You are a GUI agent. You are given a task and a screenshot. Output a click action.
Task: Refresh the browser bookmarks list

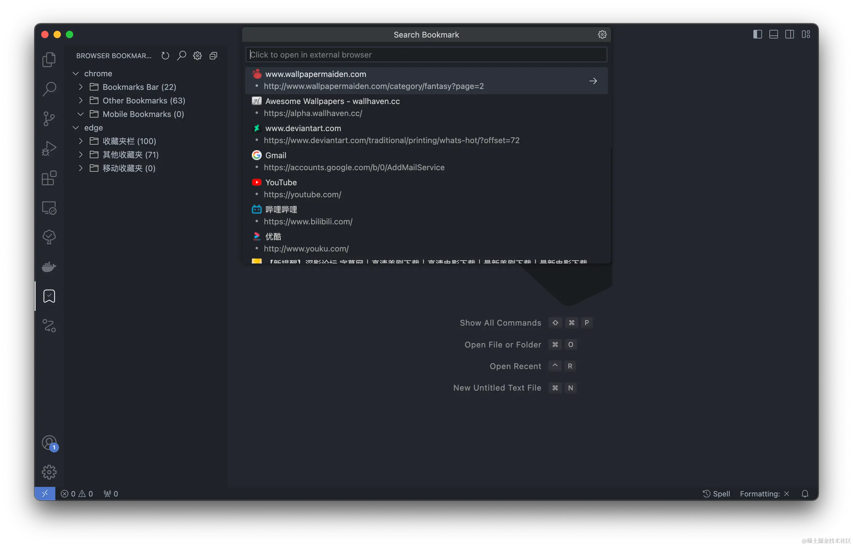pyautogui.click(x=165, y=56)
